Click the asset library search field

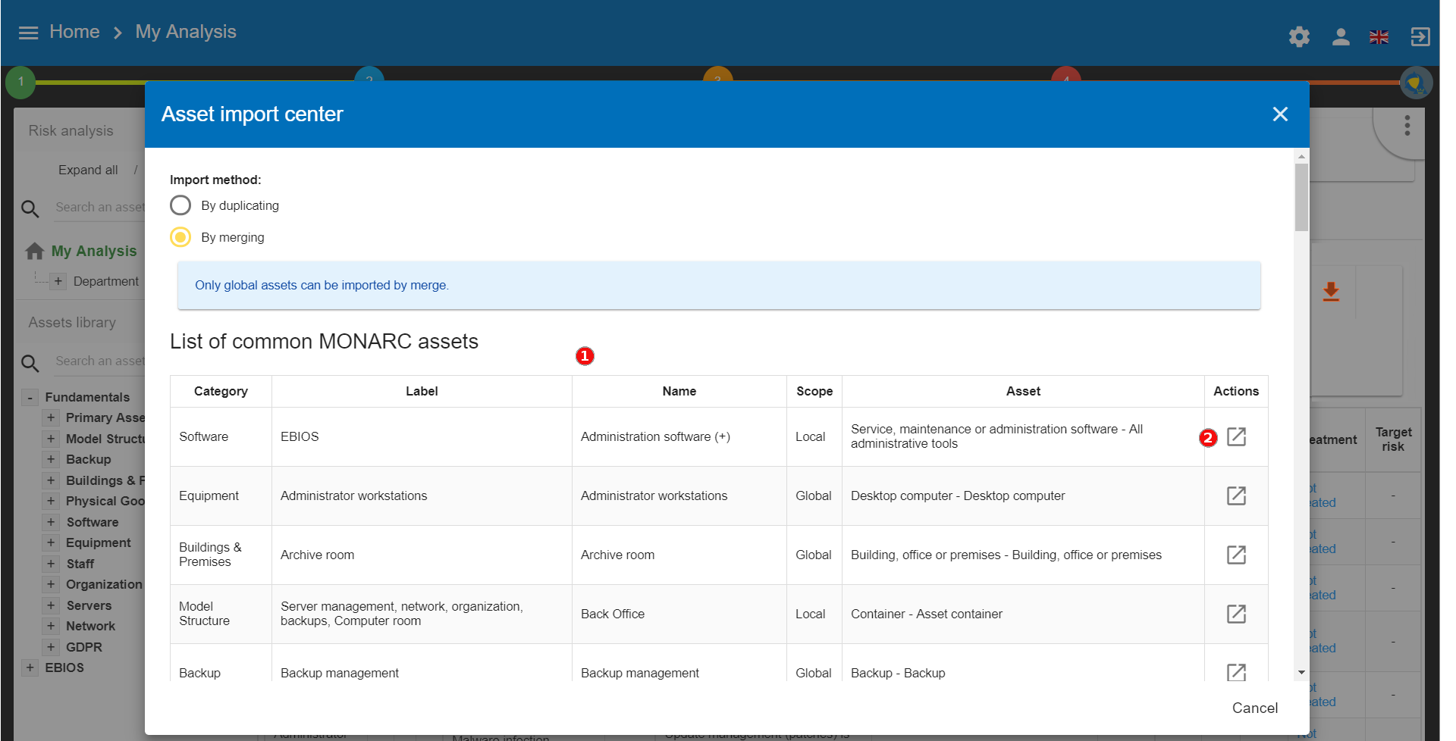pos(99,361)
